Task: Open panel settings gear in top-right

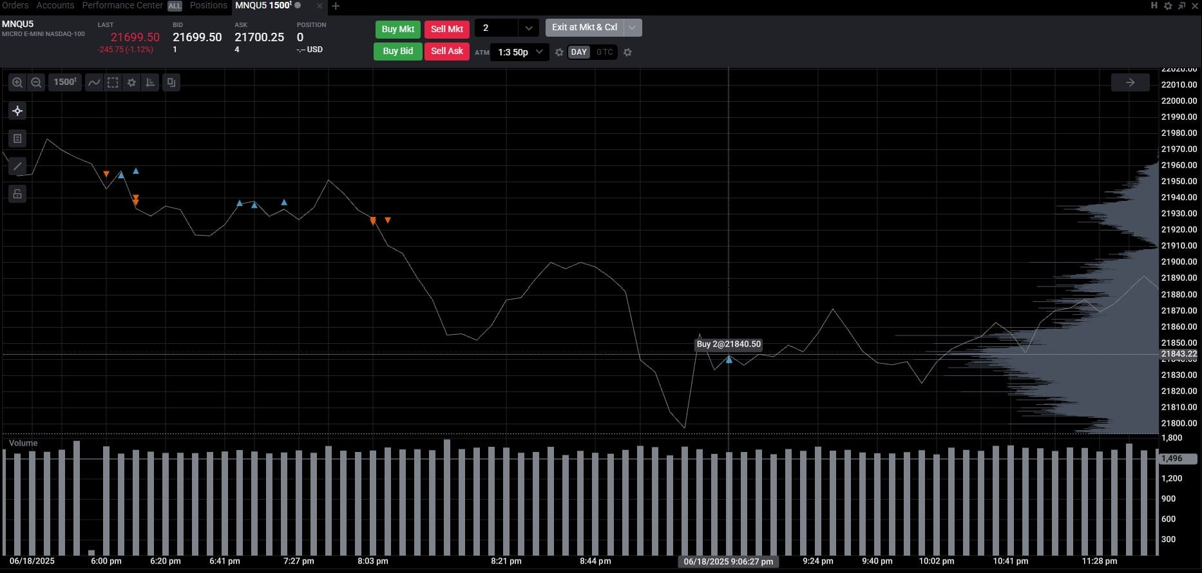Action: (1168, 6)
